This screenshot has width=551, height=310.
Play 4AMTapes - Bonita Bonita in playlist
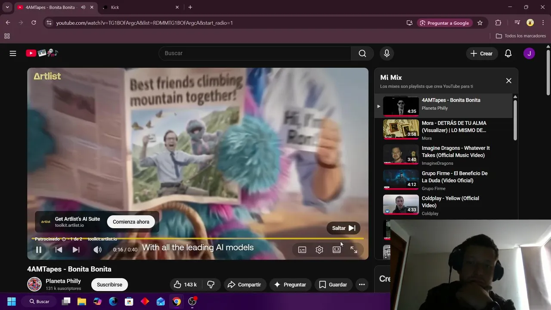(443, 105)
